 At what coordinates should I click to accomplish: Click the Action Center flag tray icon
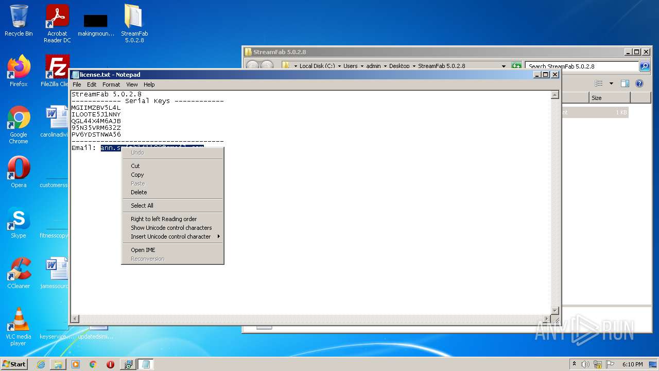coord(610,364)
